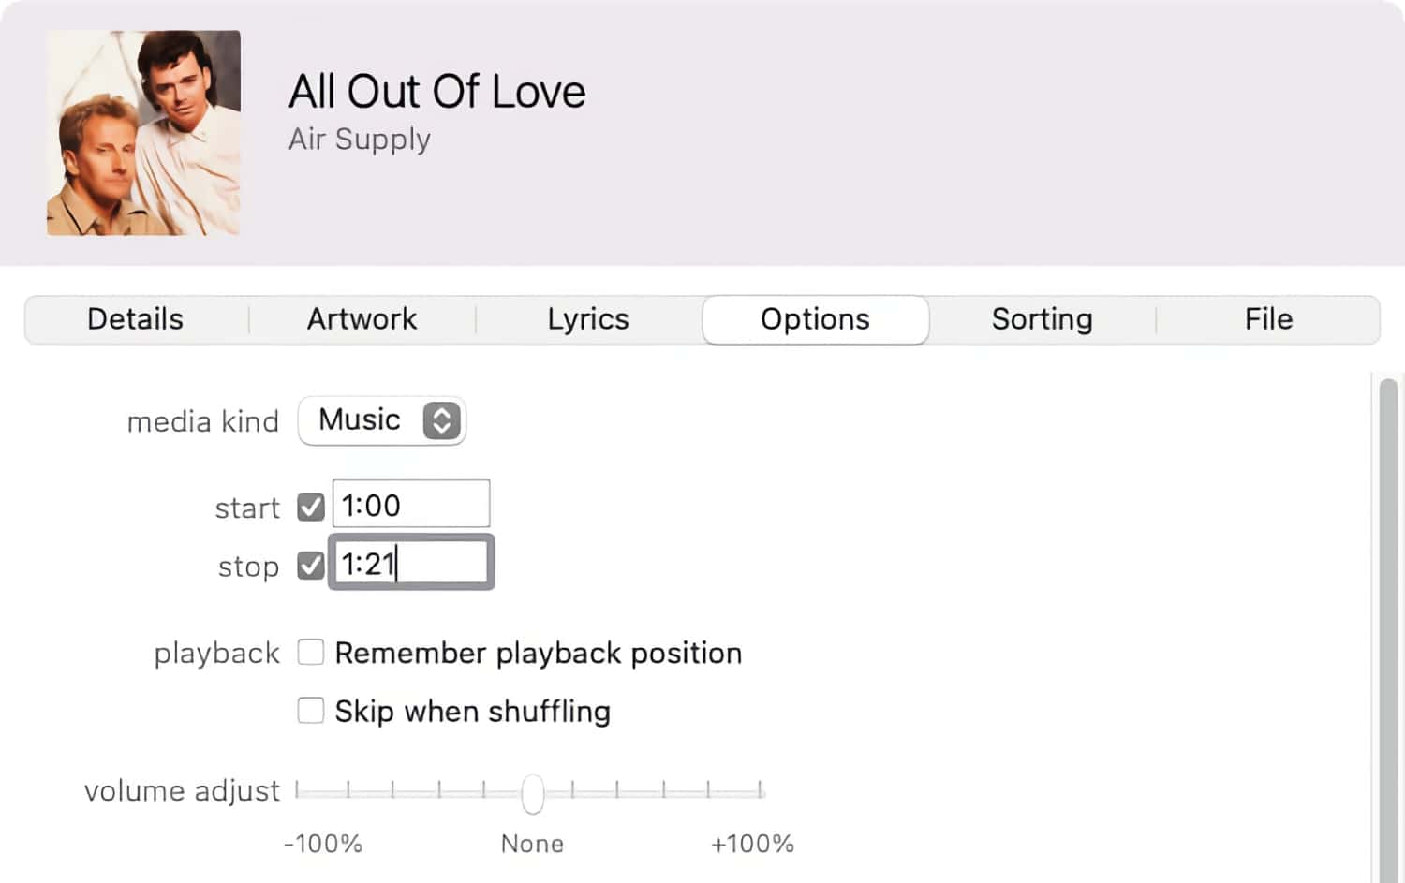Uncheck the start time checkbox
The height and width of the screenshot is (883, 1405).
(x=310, y=507)
